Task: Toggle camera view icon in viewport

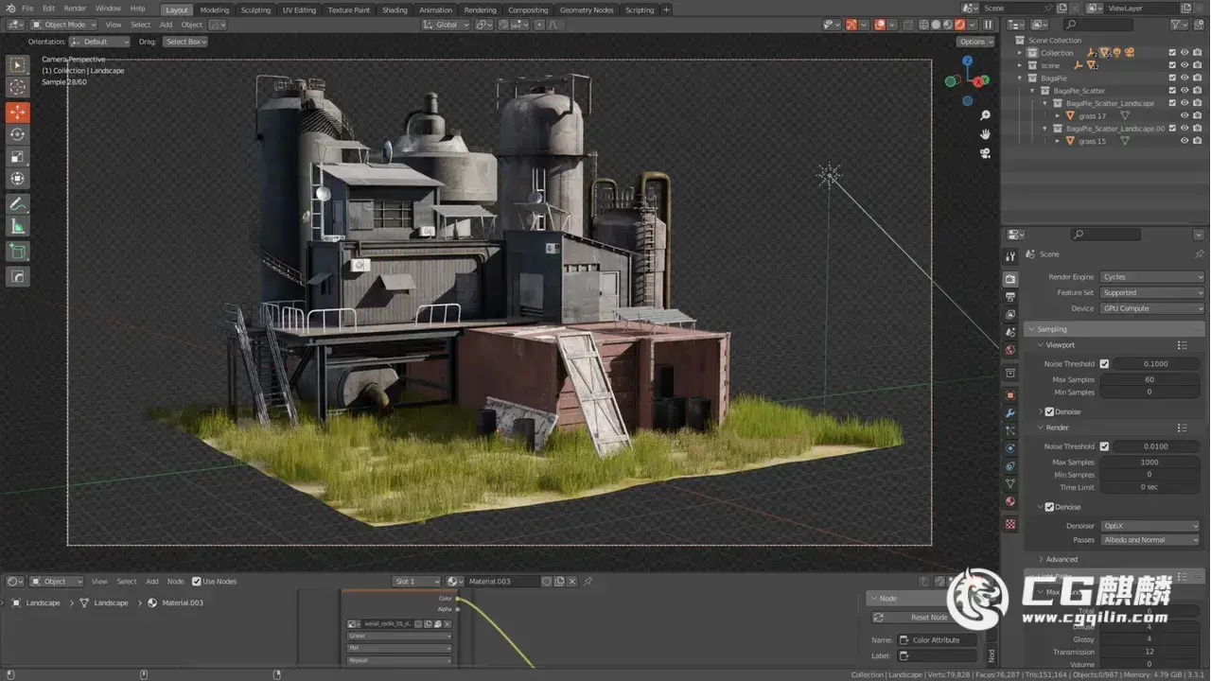Action: (x=985, y=153)
